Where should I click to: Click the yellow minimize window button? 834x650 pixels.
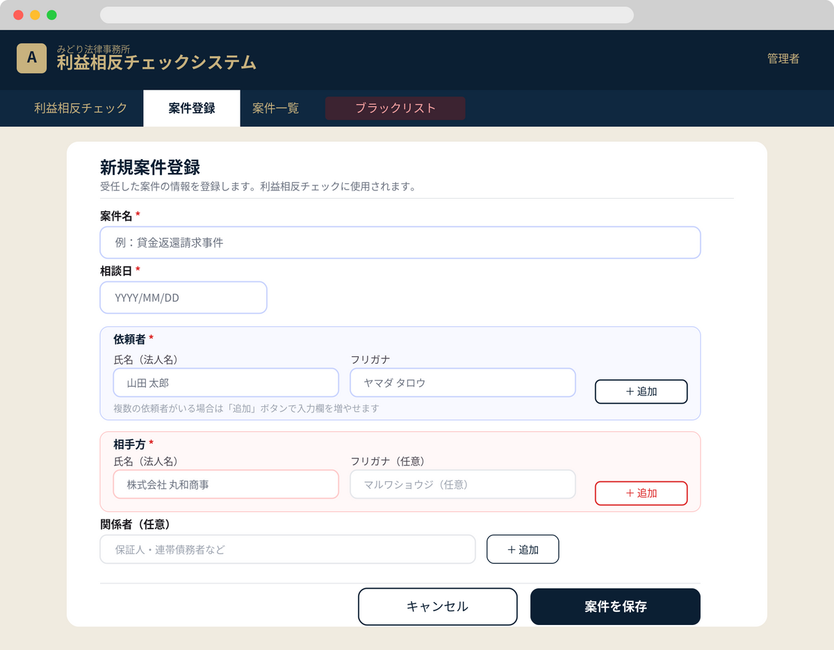click(x=35, y=15)
